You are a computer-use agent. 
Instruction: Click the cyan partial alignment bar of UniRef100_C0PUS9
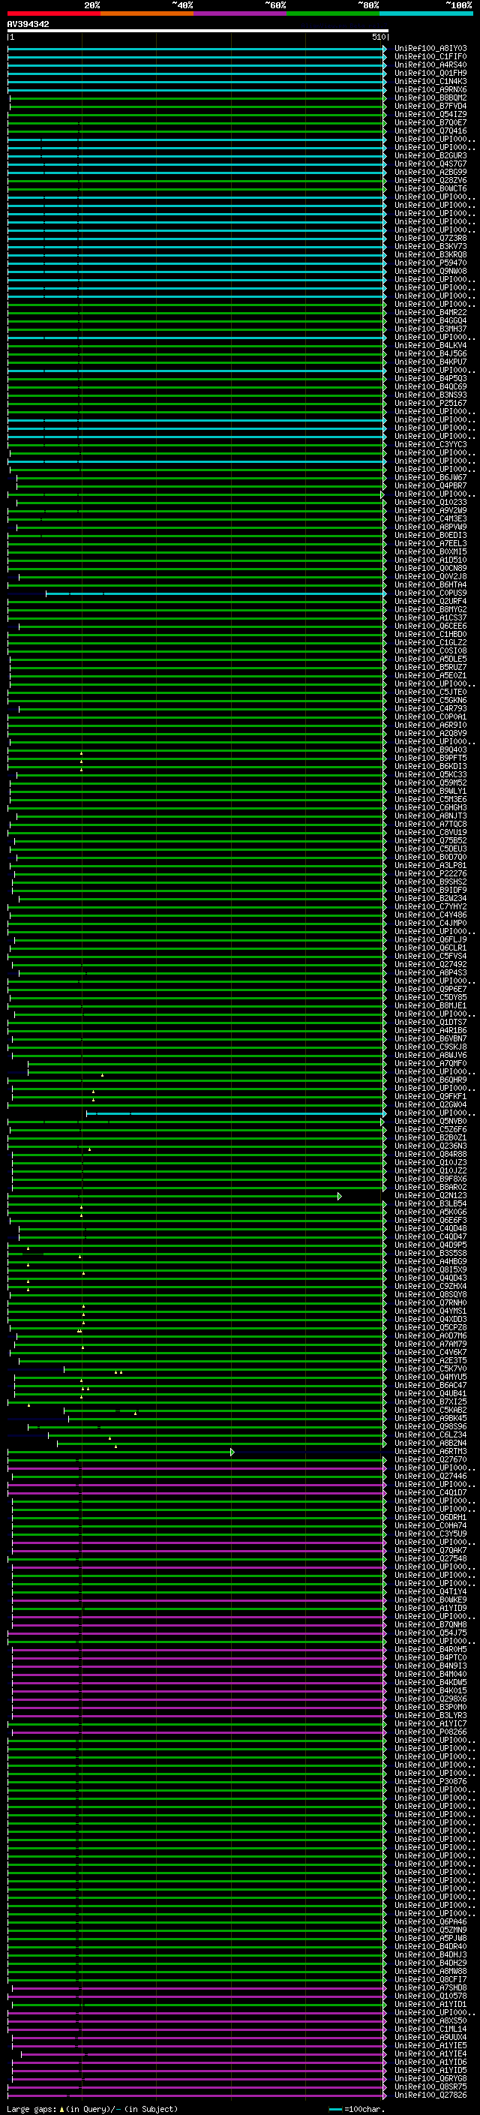coord(216,593)
